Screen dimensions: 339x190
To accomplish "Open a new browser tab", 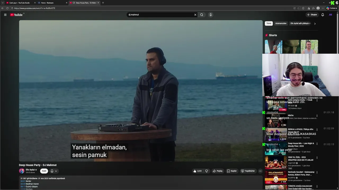I will click(x=103, y=3).
